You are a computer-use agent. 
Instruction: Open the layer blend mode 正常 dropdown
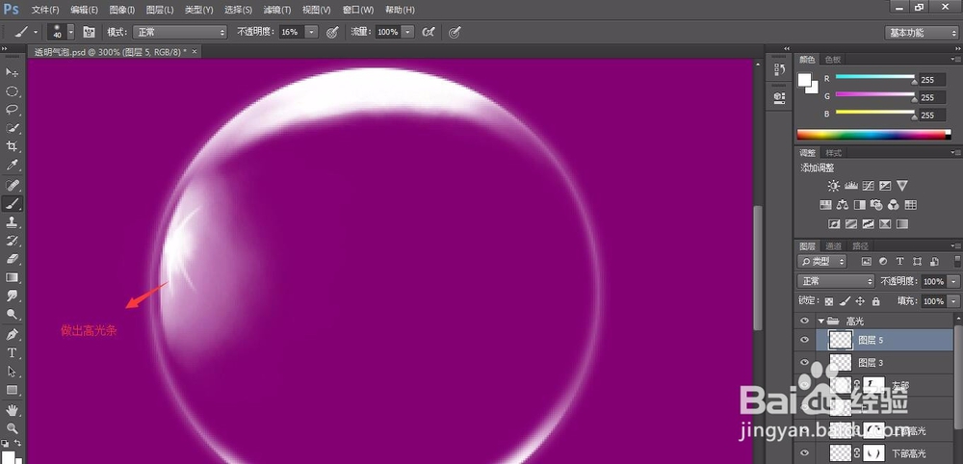click(x=836, y=281)
